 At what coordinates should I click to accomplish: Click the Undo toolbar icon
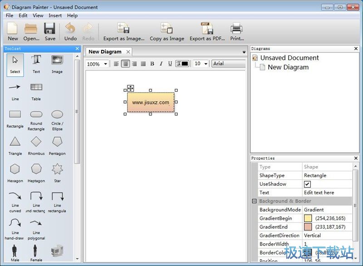70,31
